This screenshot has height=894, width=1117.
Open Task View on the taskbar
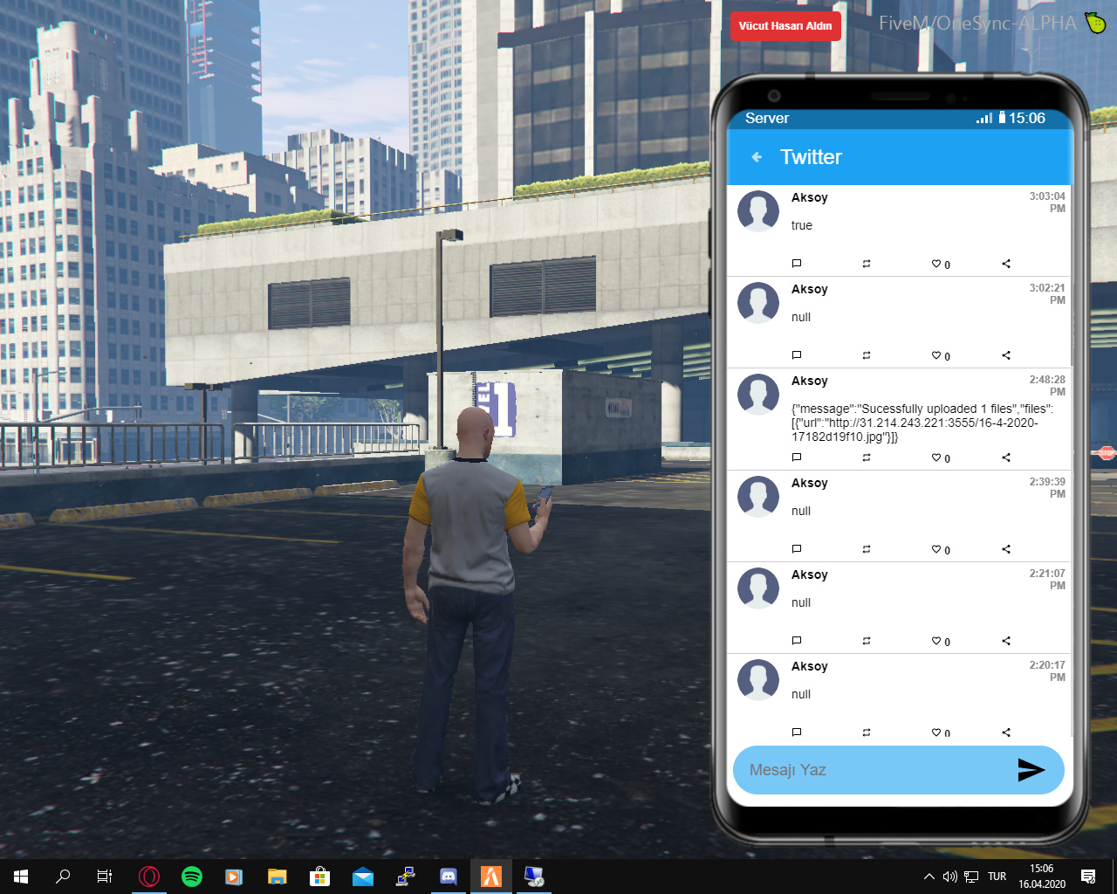click(x=105, y=877)
